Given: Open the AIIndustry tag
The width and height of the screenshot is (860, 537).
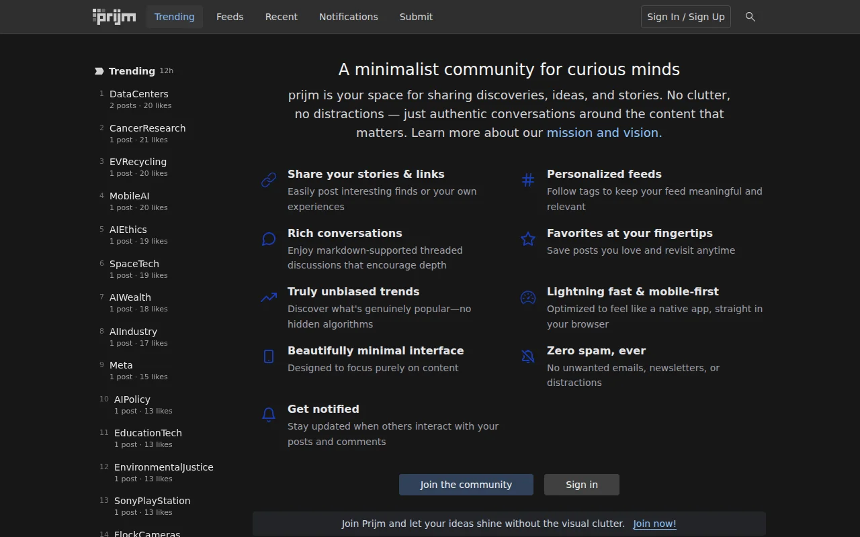Looking at the screenshot, I should pos(134,332).
